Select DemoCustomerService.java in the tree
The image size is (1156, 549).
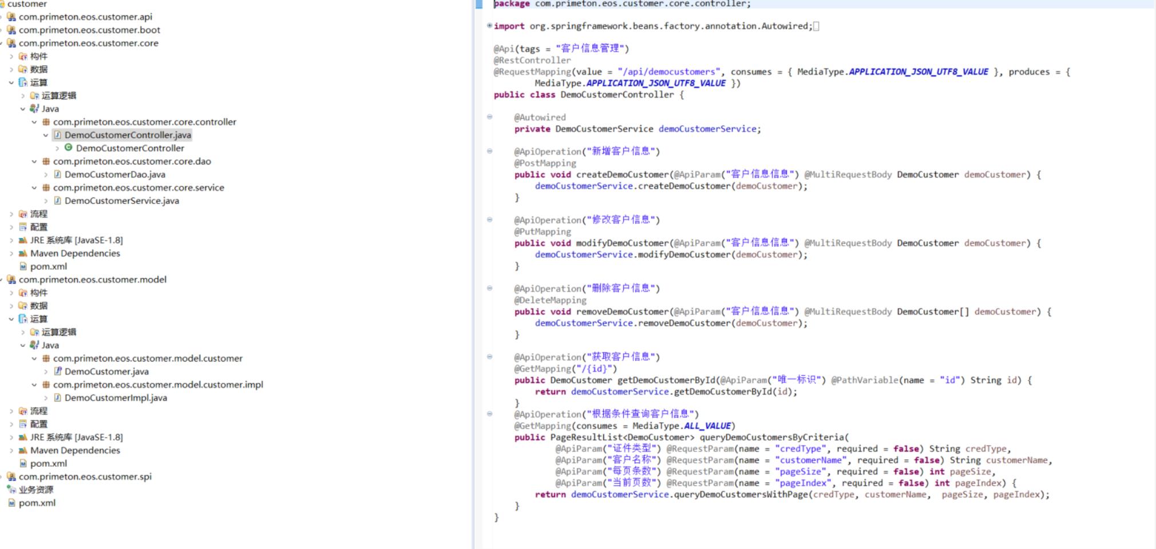click(121, 201)
